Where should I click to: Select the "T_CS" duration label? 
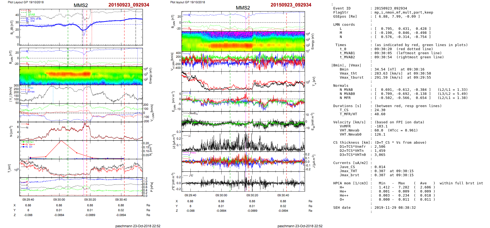coord(344,110)
